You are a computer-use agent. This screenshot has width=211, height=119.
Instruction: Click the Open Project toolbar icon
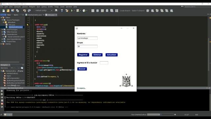[x=13, y=11]
